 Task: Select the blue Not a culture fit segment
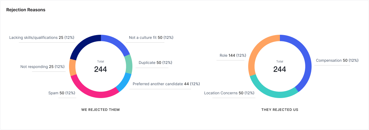point(117,44)
